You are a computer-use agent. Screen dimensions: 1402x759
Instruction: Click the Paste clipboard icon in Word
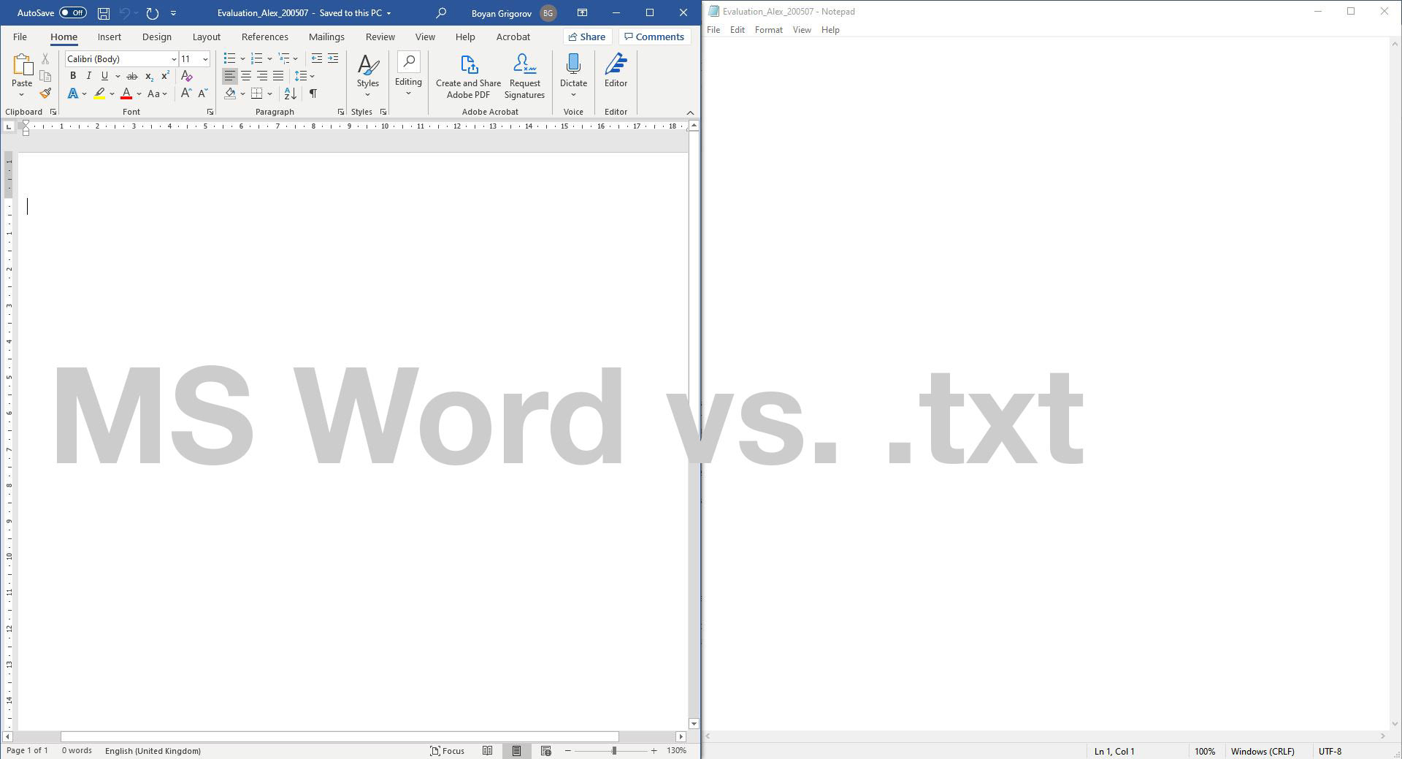(x=22, y=65)
